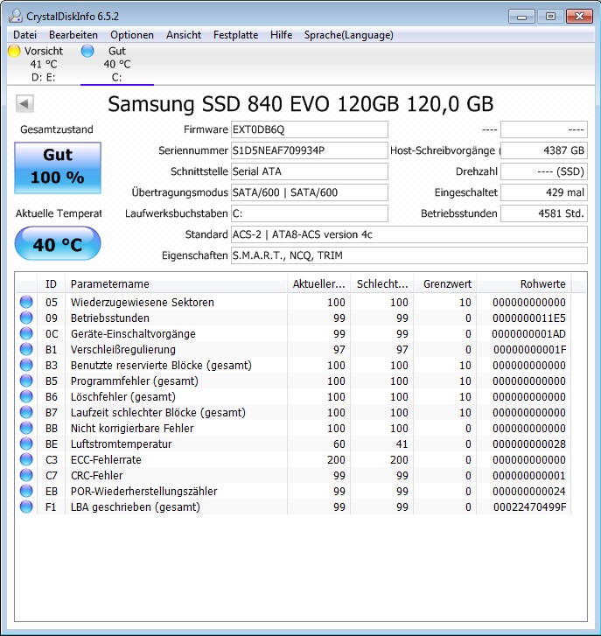Screen dimensions: 601x636
Task: Click status icon of ECC-Fehlerrate row
Action: point(26,459)
